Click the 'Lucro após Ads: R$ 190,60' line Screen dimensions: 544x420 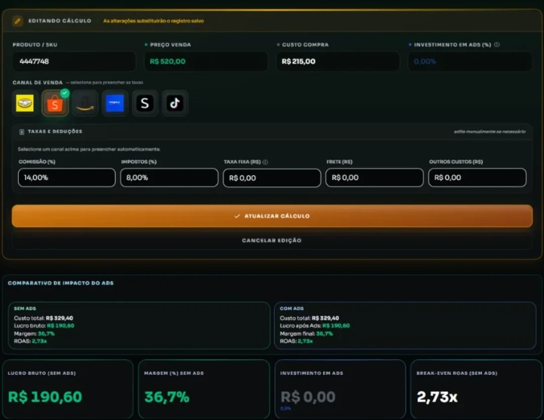(x=315, y=326)
